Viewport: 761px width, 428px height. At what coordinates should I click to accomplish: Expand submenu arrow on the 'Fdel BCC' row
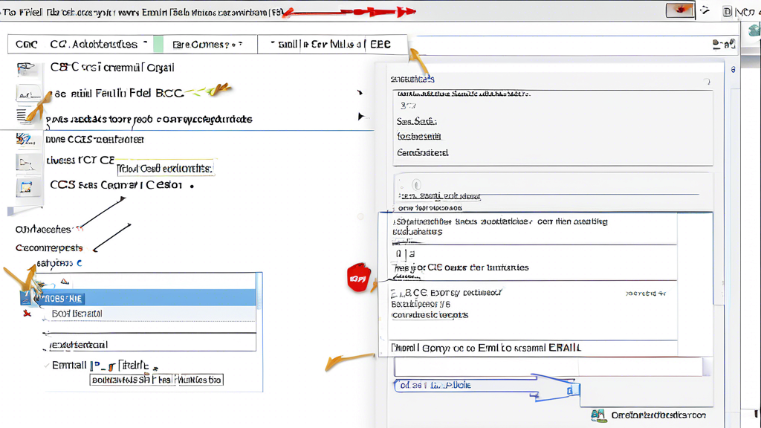[360, 93]
